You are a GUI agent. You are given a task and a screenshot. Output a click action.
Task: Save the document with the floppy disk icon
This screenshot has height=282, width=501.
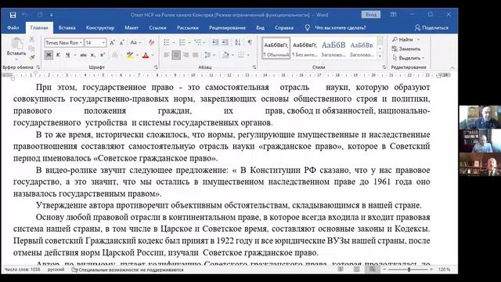13,15
